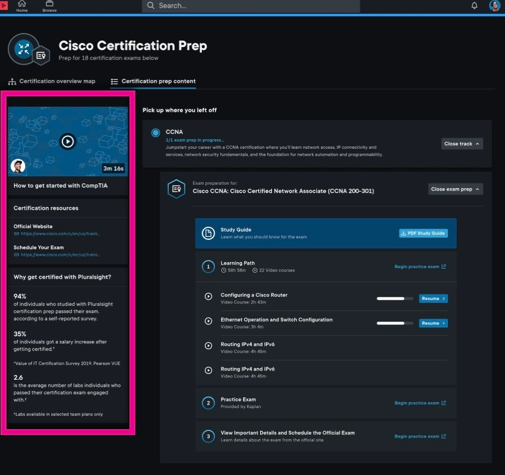Click the user profile avatar
Viewport: 505px width, 475px height.
point(494,6)
